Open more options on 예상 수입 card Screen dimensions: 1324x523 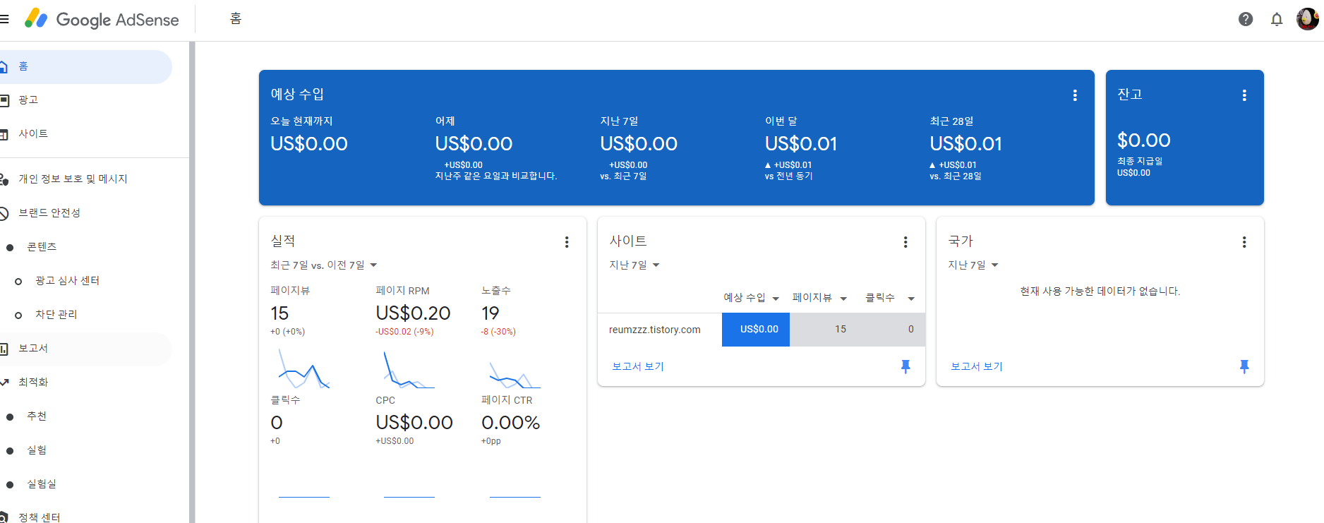point(1075,95)
